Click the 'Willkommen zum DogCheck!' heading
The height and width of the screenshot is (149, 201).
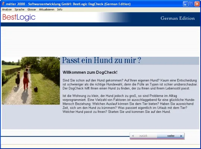[90, 72]
